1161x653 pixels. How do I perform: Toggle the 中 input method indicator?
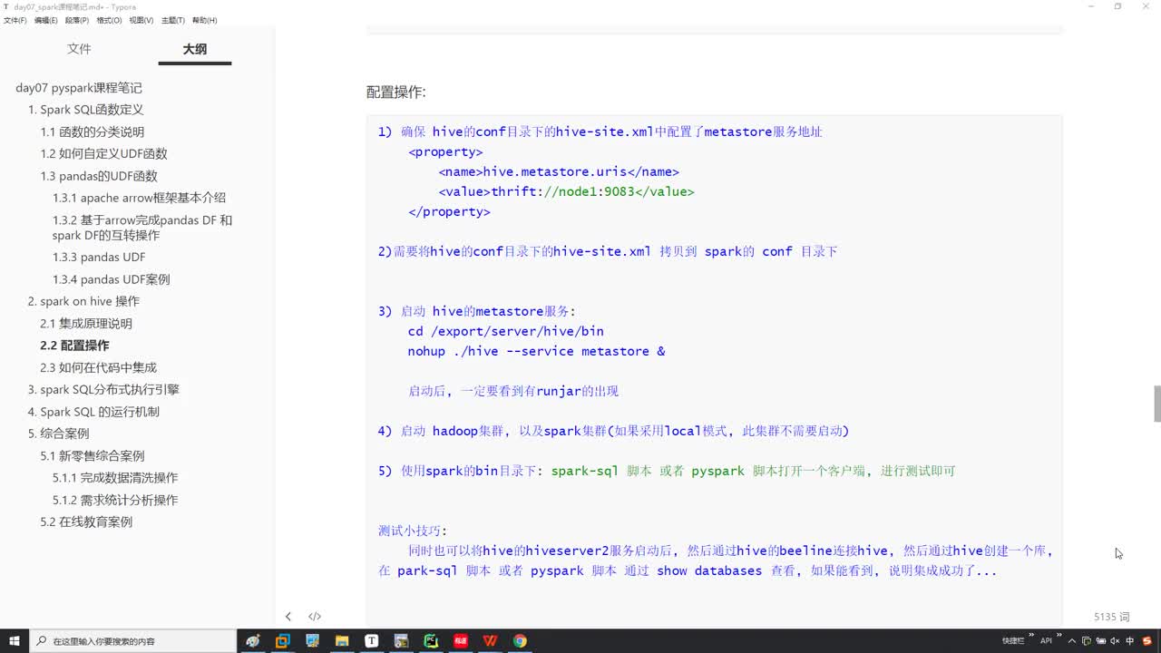[x=1129, y=640]
